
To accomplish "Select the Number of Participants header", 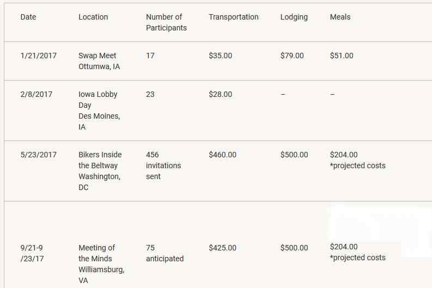I will click(x=166, y=22).
